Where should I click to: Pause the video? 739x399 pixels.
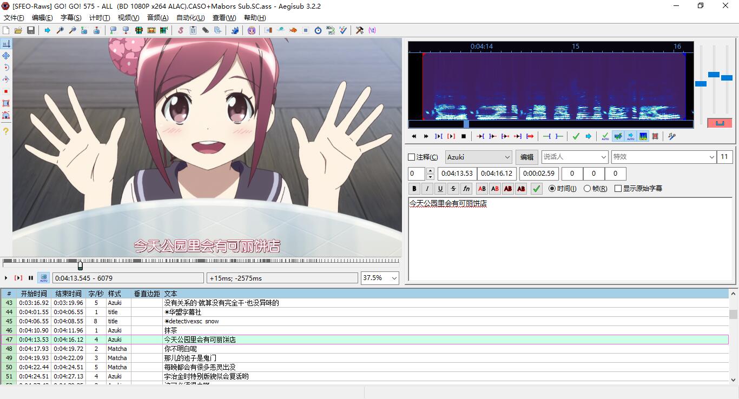pos(31,278)
